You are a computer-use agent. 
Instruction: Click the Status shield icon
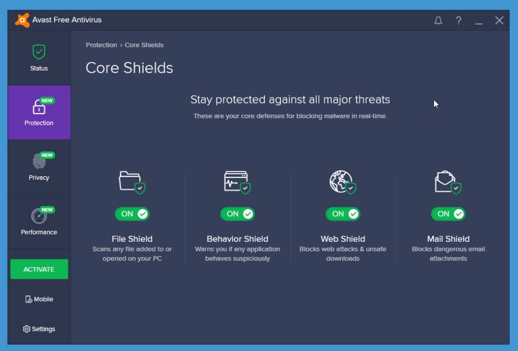(x=39, y=52)
